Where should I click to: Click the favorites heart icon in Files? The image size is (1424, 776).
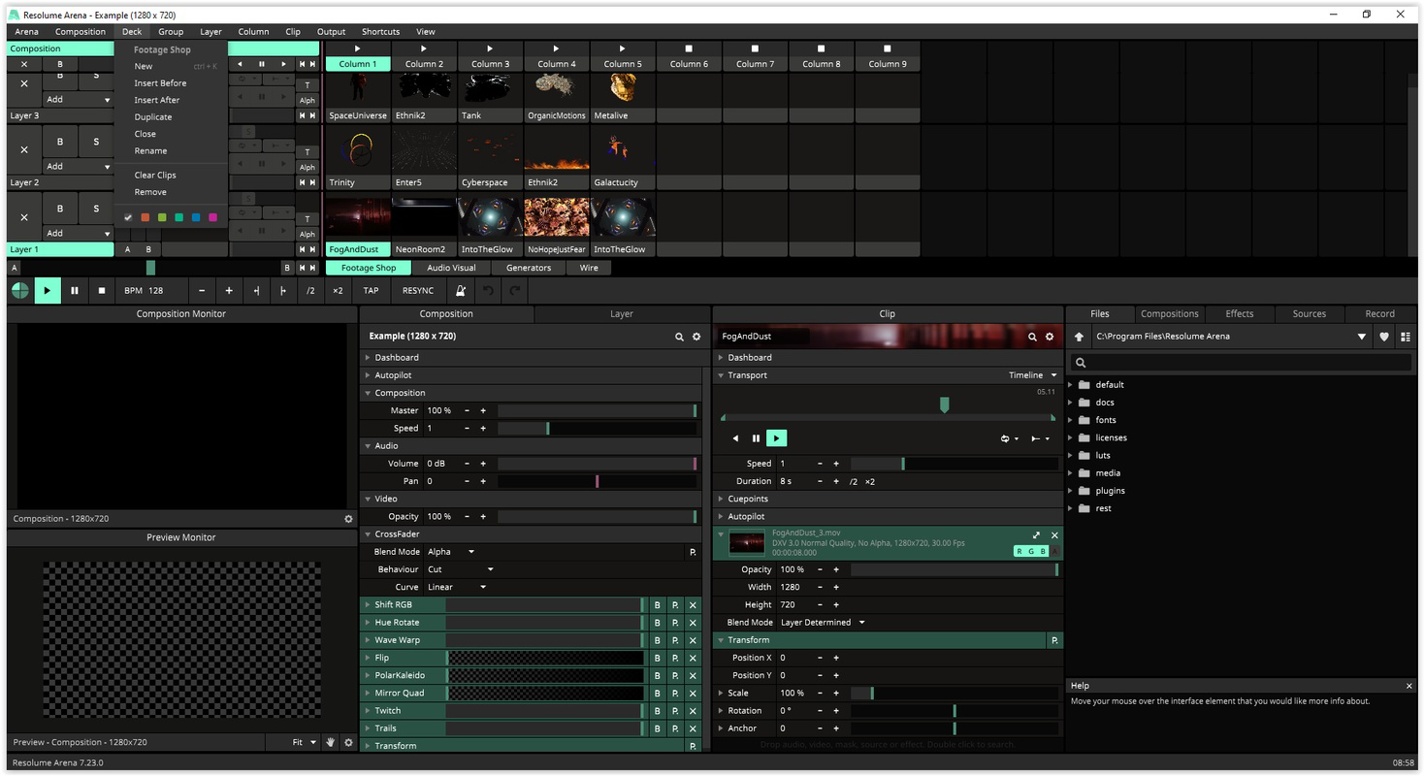(1384, 337)
